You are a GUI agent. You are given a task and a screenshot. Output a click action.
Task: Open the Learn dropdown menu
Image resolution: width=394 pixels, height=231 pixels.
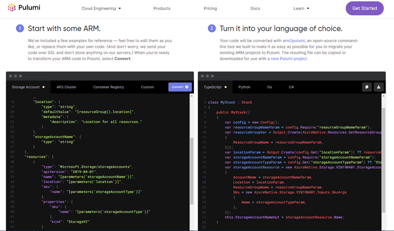(301, 9)
